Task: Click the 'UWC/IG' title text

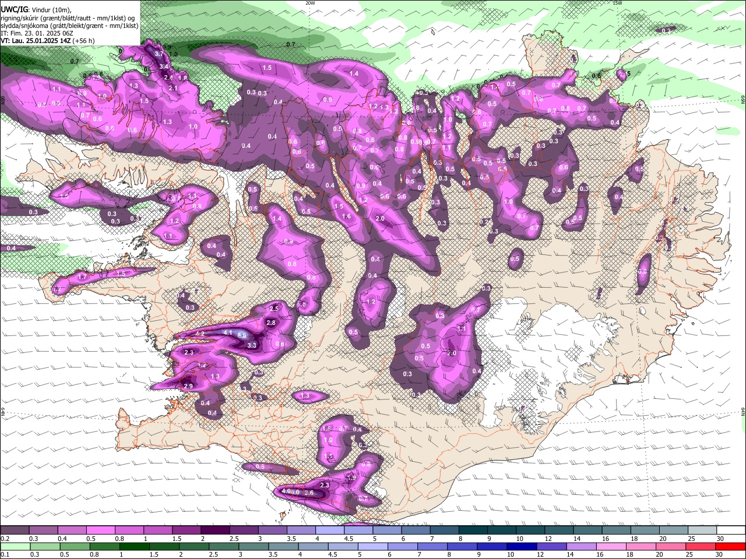Action: tap(13, 9)
